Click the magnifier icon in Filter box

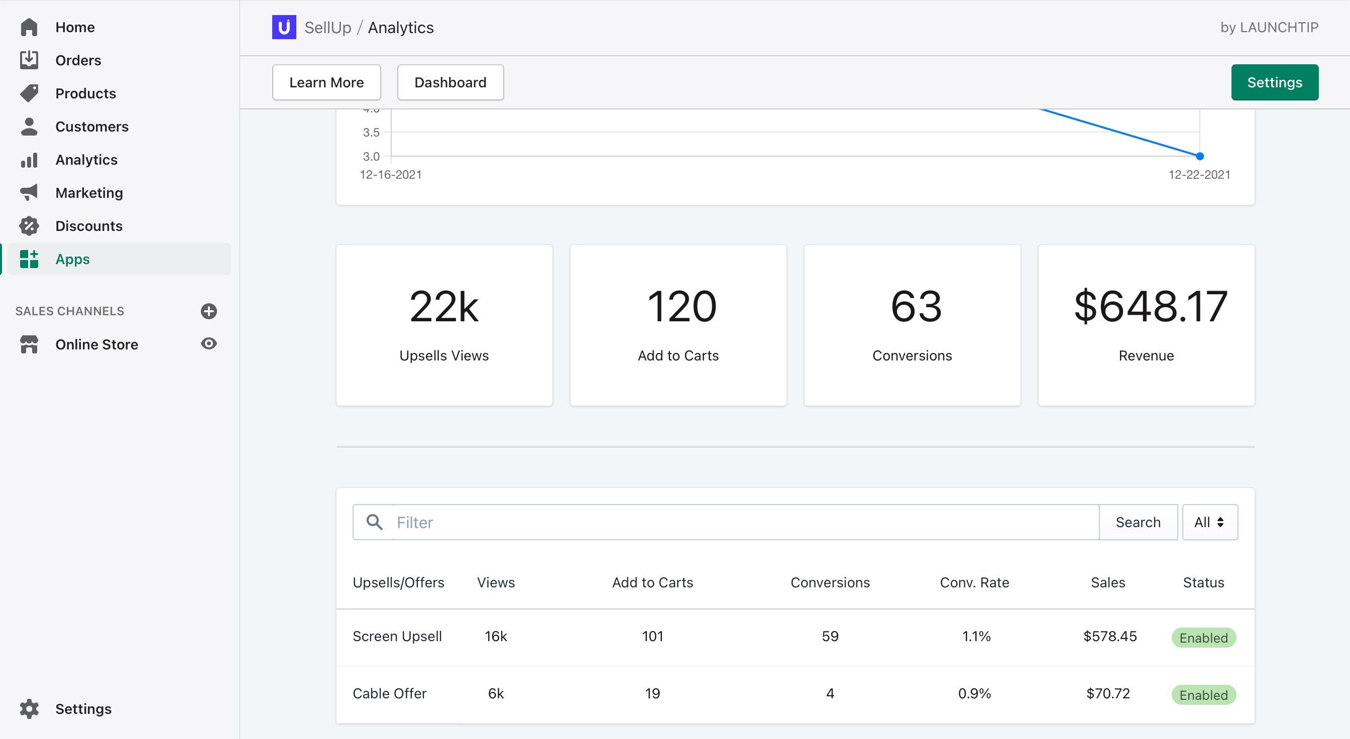tap(374, 522)
